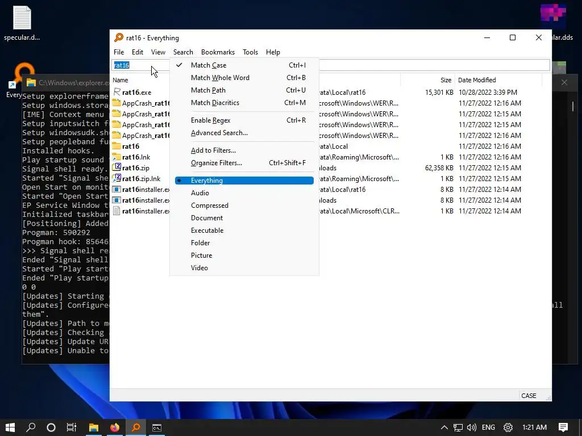Image resolution: width=582 pixels, height=436 pixels.
Task: Click the console window scrollbar thumb
Action: coord(573,106)
